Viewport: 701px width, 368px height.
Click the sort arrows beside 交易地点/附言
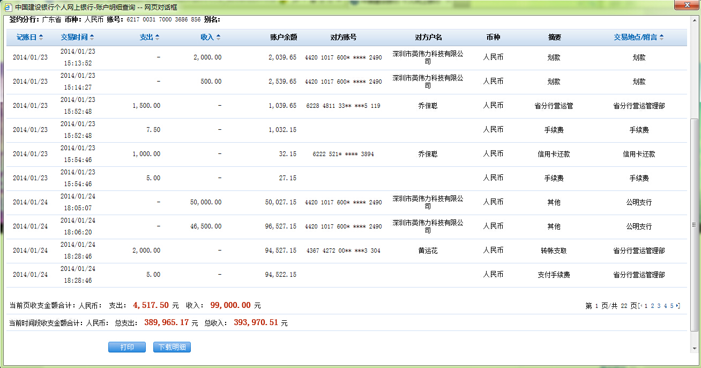(x=662, y=38)
